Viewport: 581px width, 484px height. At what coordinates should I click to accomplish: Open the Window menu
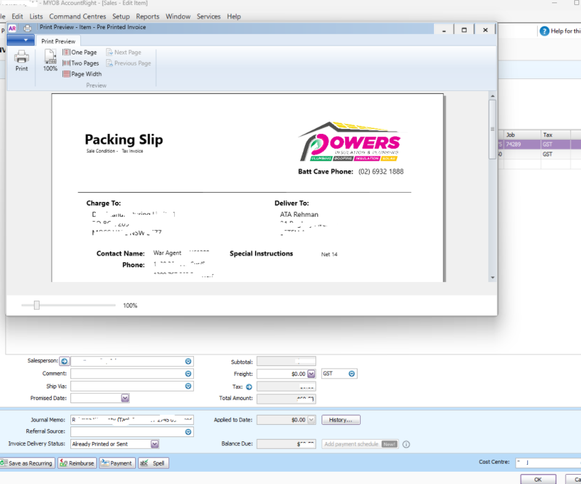coord(178,16)
